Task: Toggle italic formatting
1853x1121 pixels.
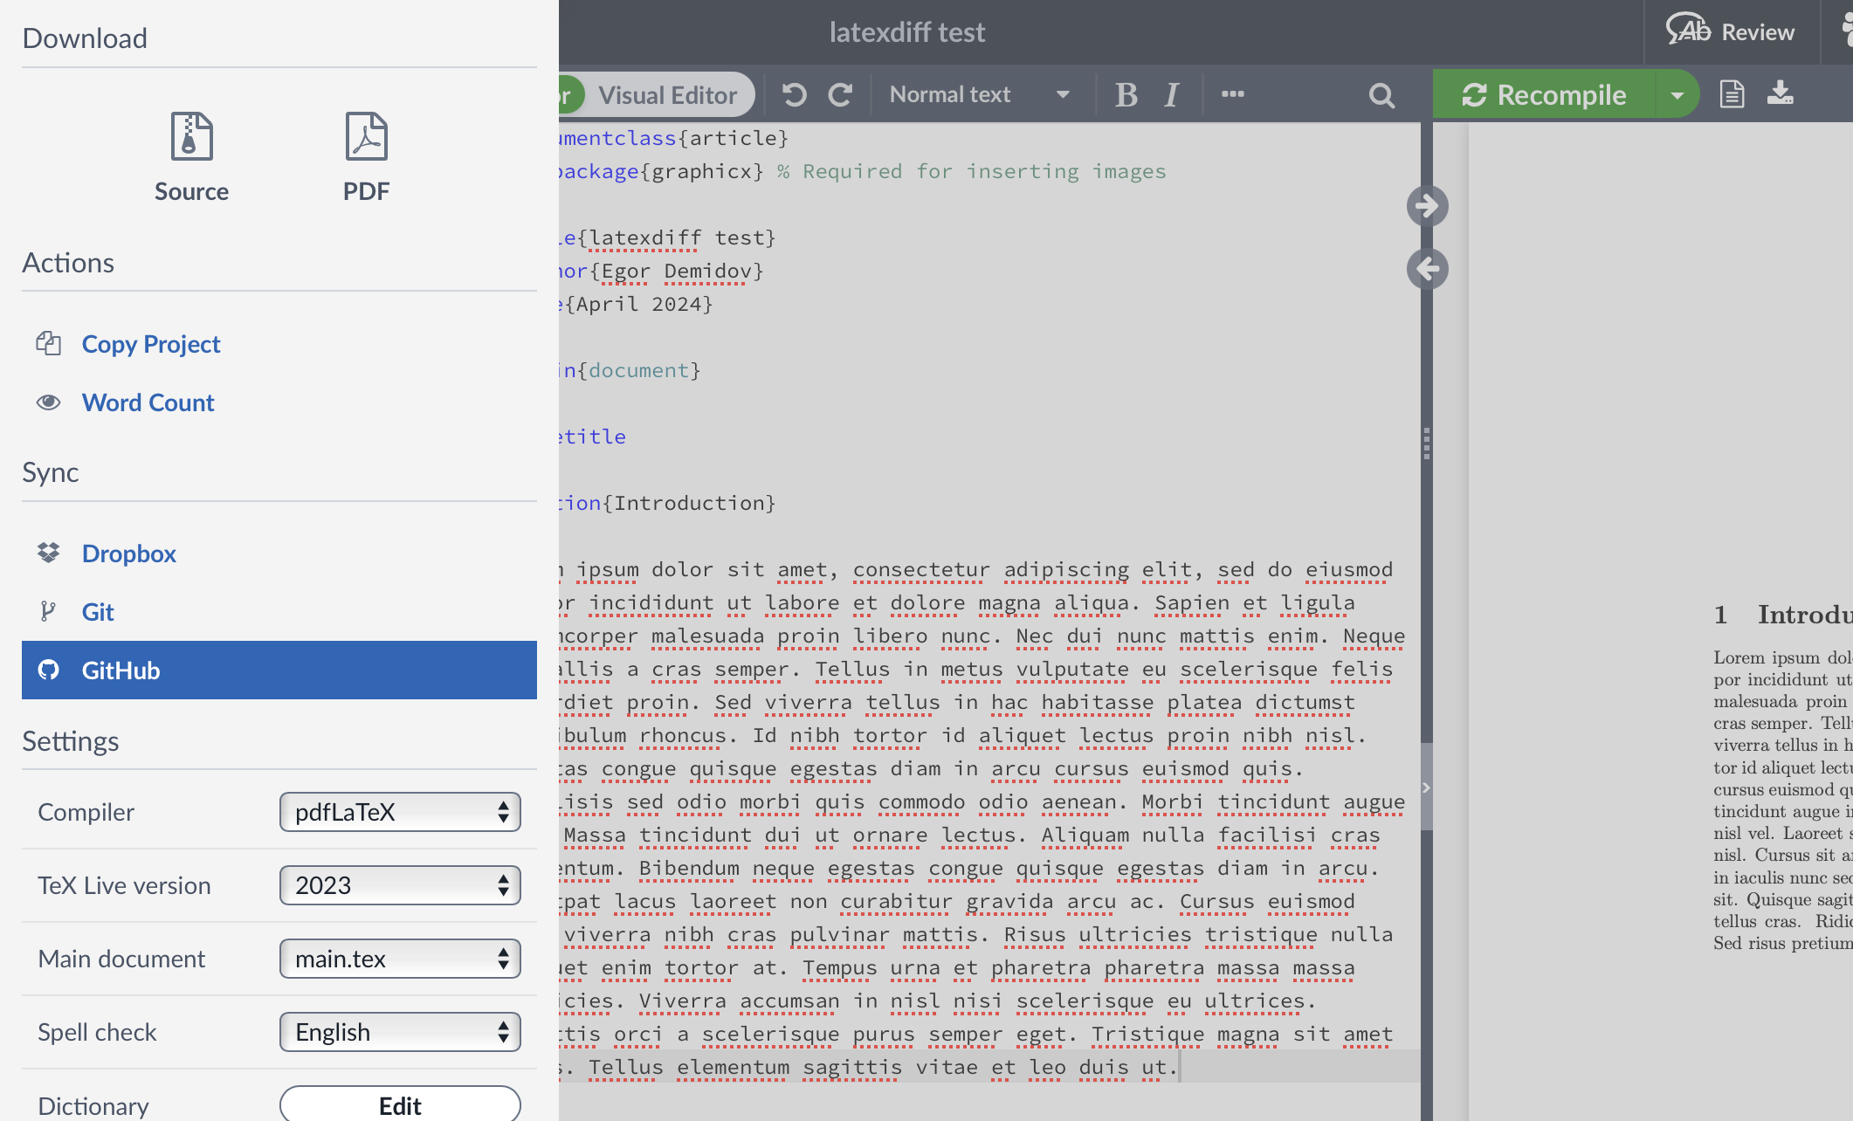Action: (x=1170, y=93)
